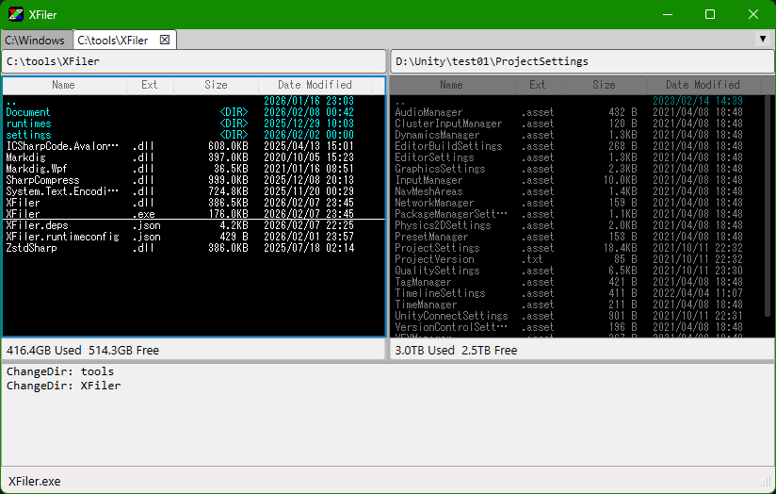
Task: Click the right pane vertical scrollbar
Action: coord(768,206)
